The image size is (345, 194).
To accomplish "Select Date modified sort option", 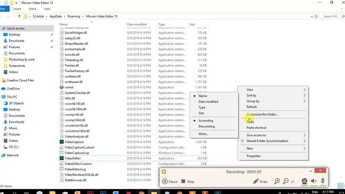I will click(x=208, y=102).
